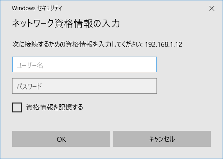Place the cursor in the password box
223x159 pixels.
point(85,86)
